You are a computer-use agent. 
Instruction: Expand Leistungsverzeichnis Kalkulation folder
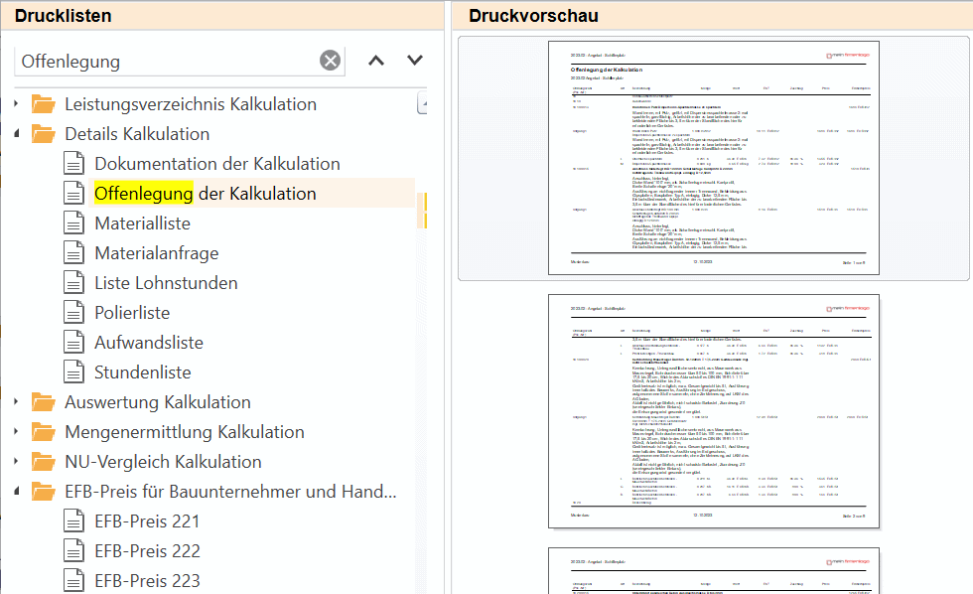coord(16,103)
